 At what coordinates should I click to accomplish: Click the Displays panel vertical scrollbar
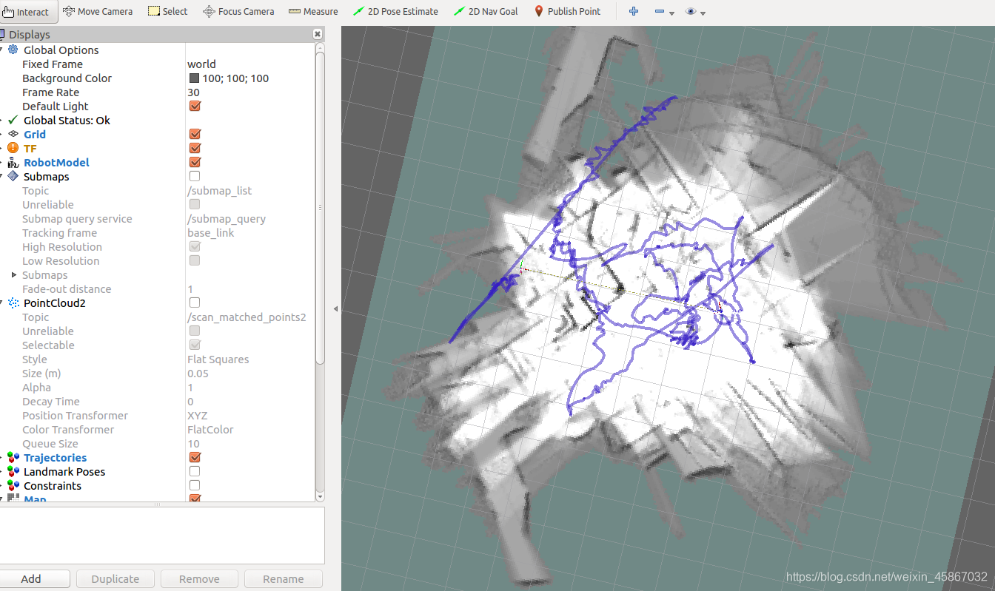320,207
